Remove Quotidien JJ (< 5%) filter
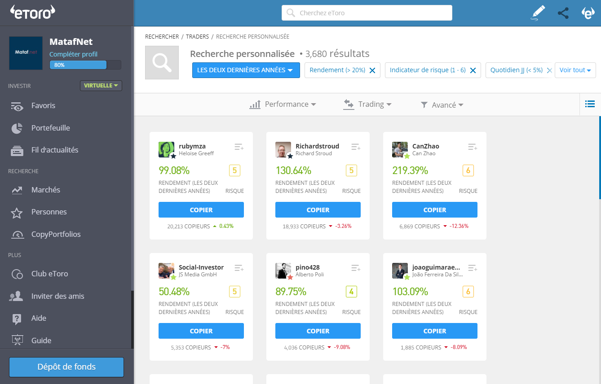The width and height of the screenshot is (601, 384). pyautogui.click(x=549, y=70)
